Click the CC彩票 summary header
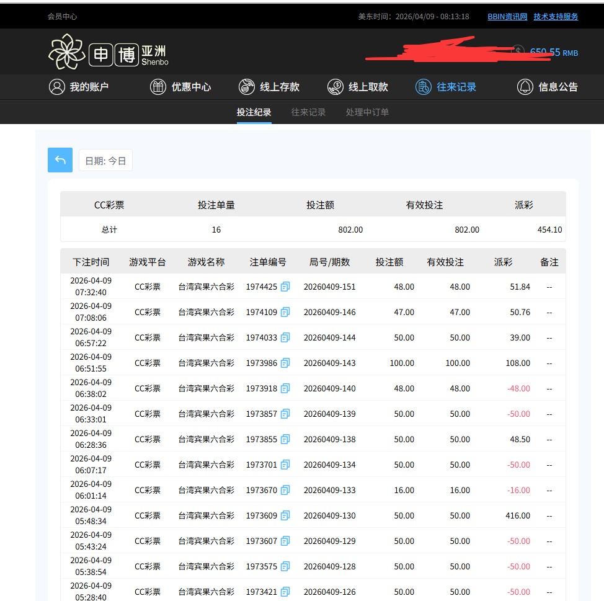This screenshot has height=601, width=604. tap(109, 205)
